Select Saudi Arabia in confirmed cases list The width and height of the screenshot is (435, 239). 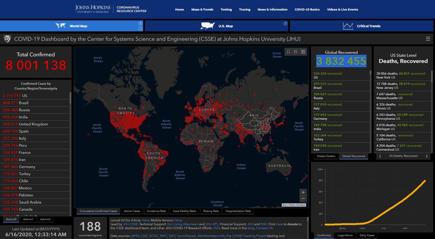36,202
